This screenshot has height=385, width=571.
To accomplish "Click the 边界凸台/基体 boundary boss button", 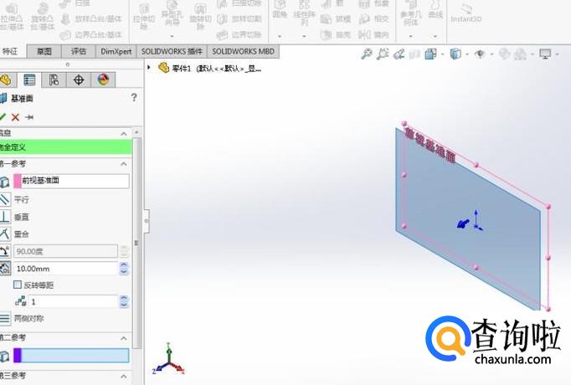I will 91,35.
